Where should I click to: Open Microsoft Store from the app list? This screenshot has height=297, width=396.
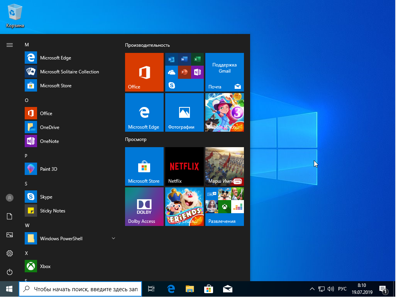point(70,86)
